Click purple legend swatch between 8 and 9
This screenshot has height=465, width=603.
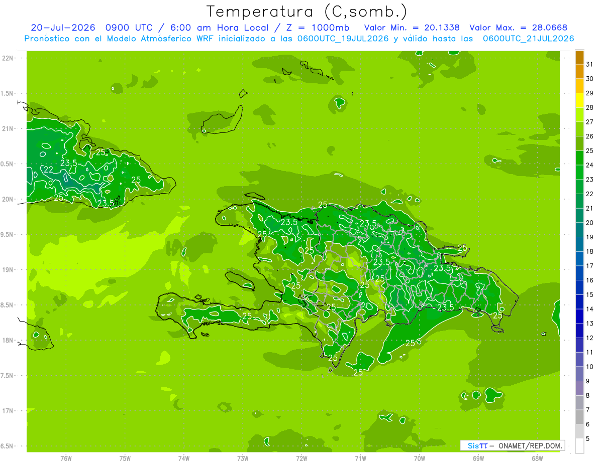point(579,388)
